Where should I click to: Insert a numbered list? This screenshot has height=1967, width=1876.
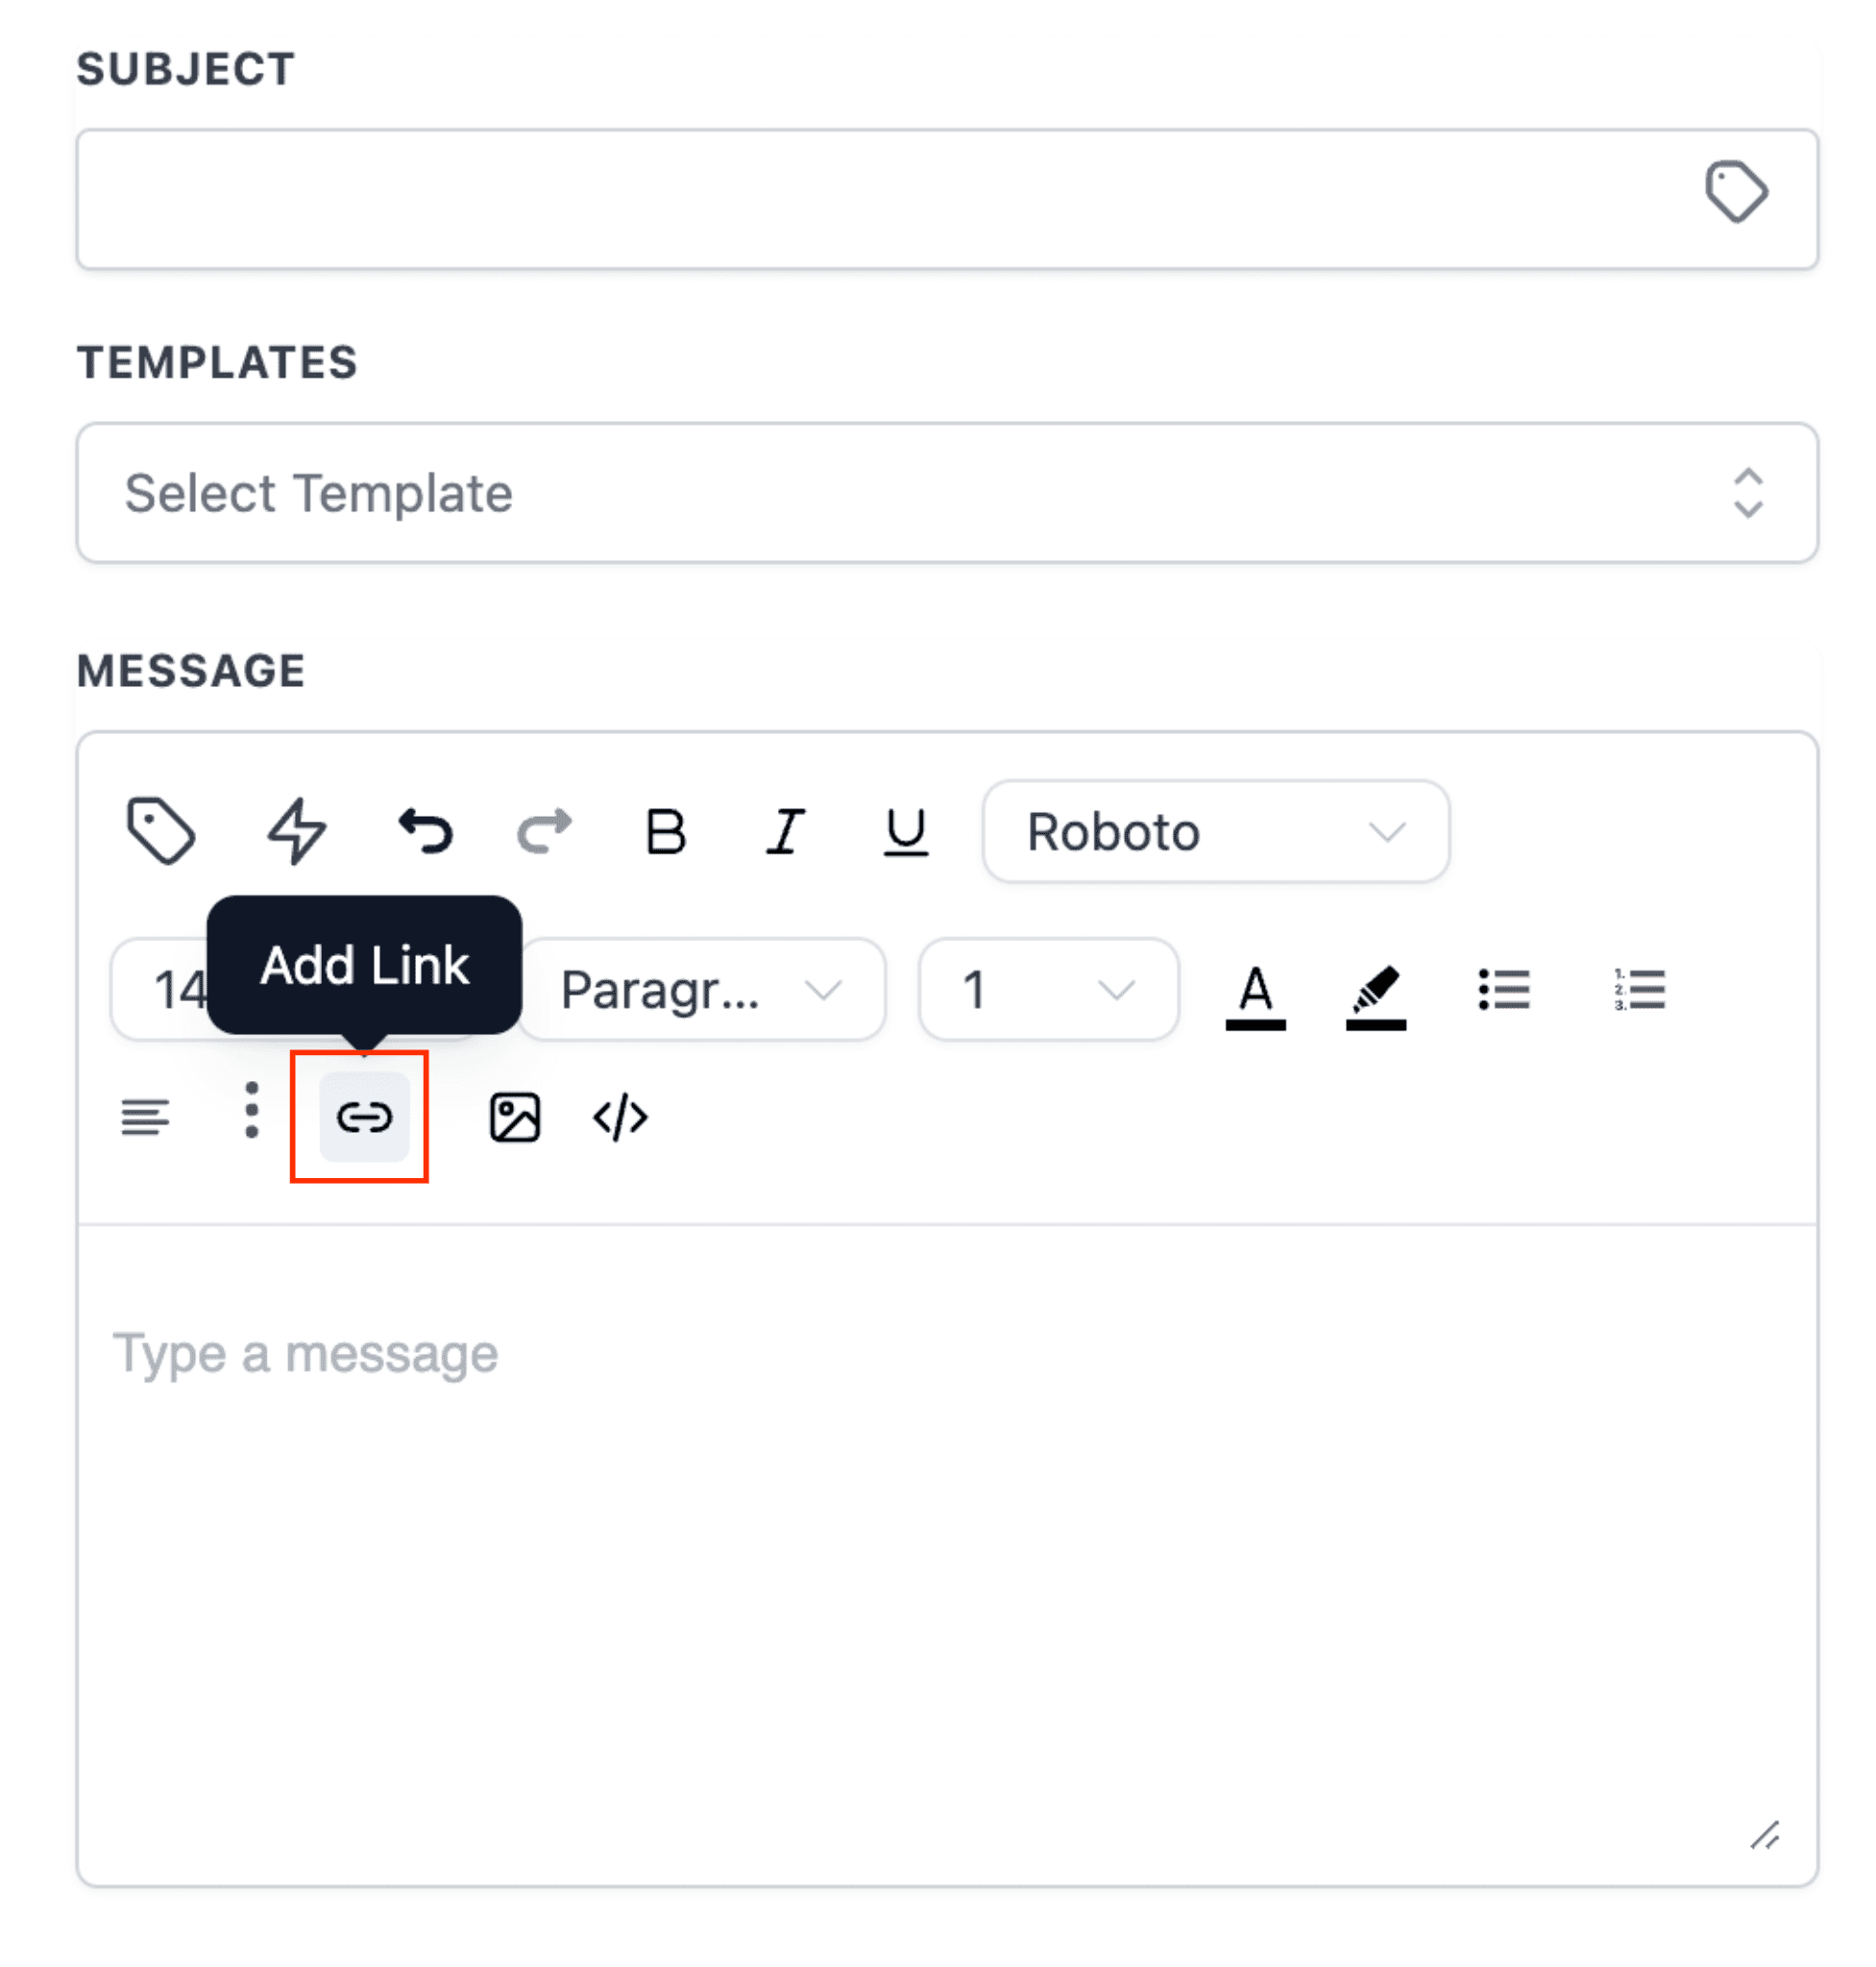[1640, 990]
